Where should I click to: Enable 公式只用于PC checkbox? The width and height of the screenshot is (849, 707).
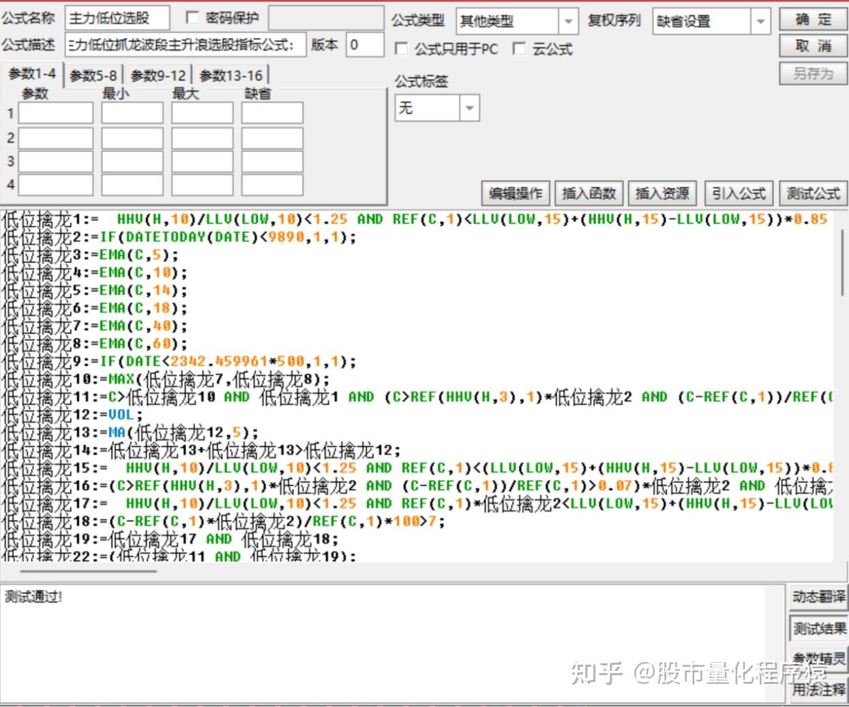coord(402,48)
